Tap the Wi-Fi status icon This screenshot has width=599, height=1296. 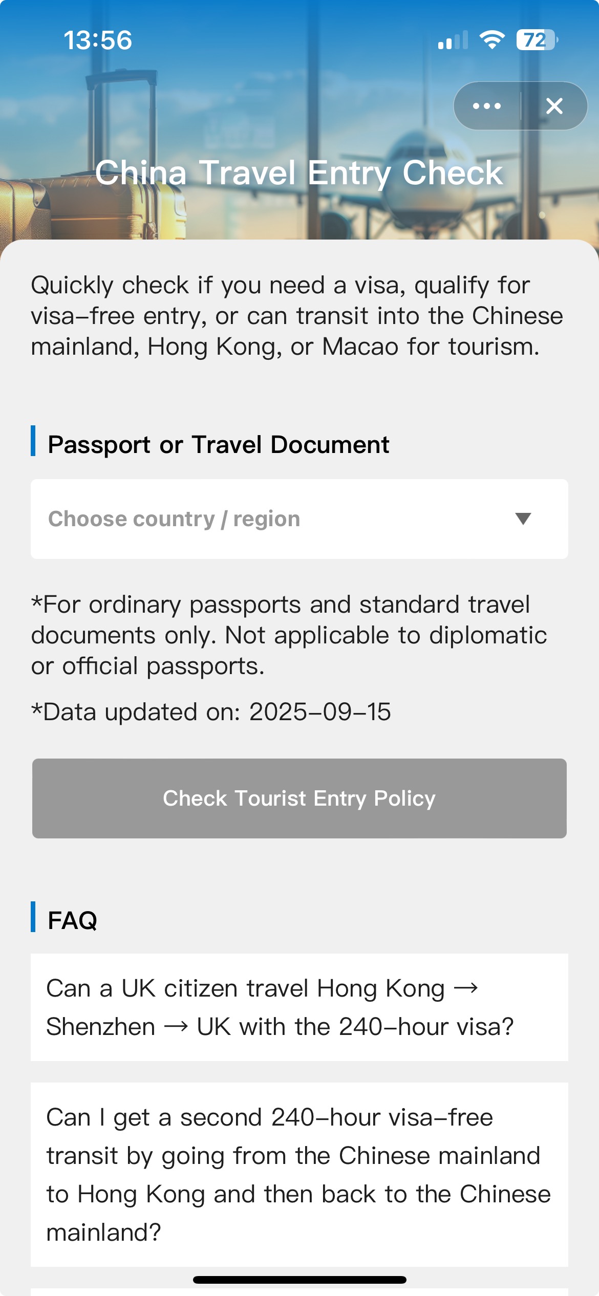[492, 40]
